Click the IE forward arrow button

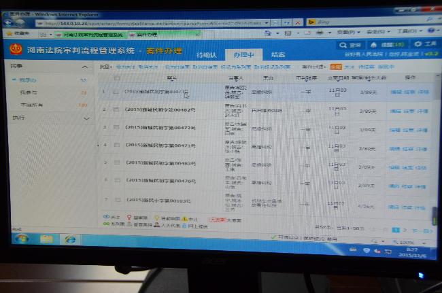(20, 23)
